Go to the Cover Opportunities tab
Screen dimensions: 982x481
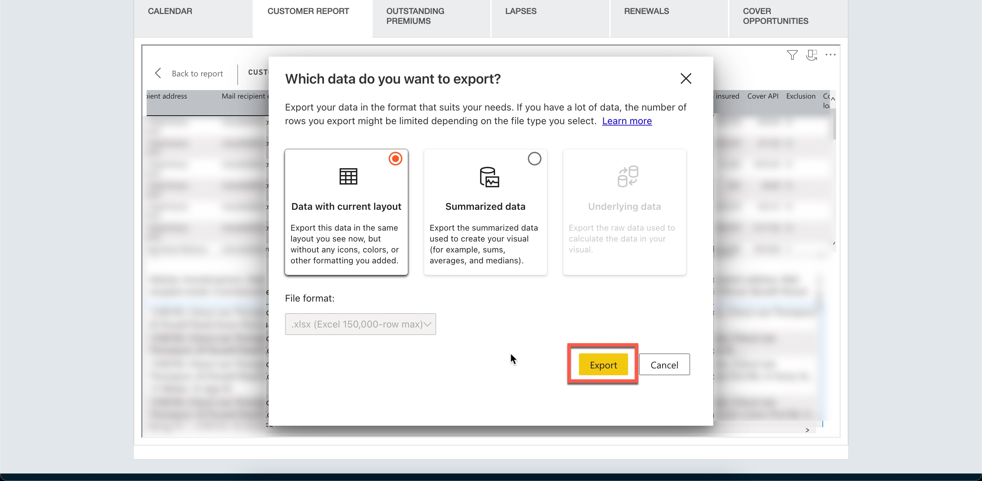775,16
